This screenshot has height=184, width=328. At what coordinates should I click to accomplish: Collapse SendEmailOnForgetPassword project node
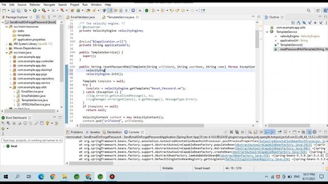point(3,22)
